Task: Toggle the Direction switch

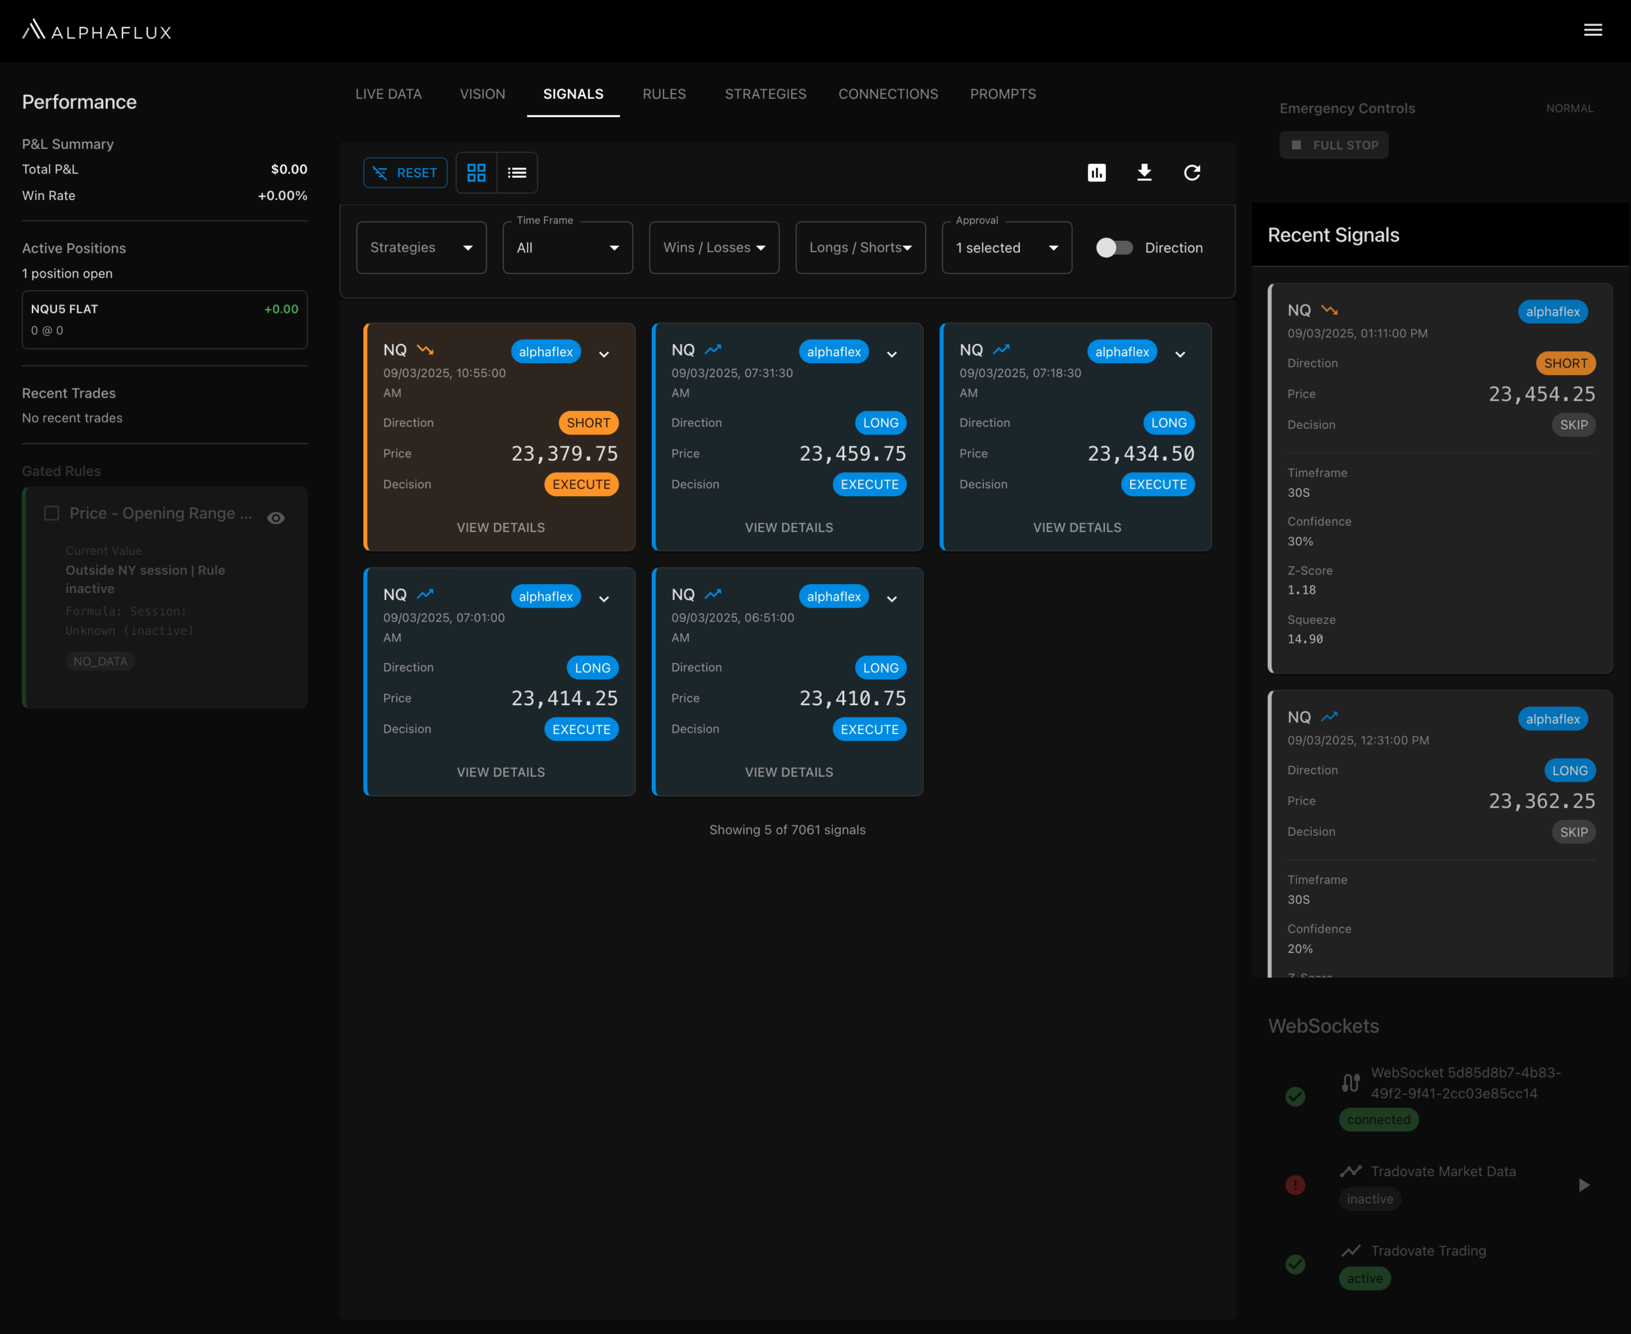Action: (1114, 247)
